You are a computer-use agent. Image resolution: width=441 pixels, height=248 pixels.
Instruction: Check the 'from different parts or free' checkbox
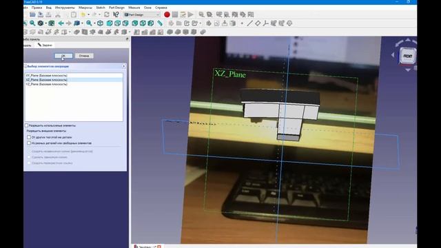pos(29,143)
